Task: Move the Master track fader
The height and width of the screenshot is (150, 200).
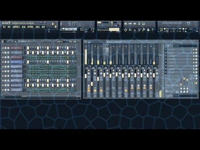Action: [x=86, y=76]
